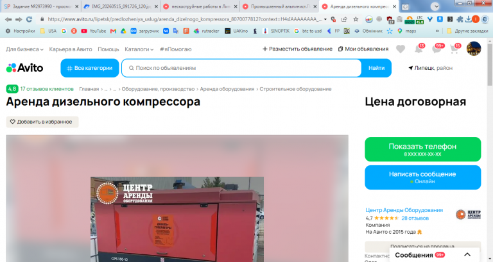This screenshot has height=262, width=493.
Task: Go to Avito home via logo
Action: [x=24, y=68]
